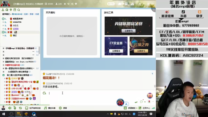Select user 冒险家东南战区审批-小宝 in list

coord(22,82)
